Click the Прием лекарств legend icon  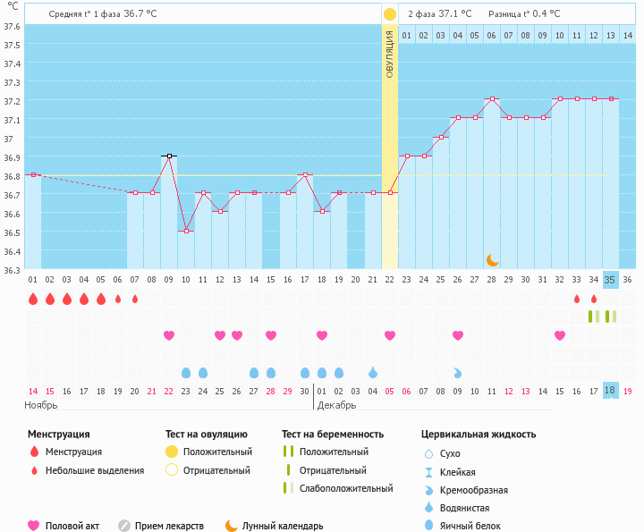click(124, 526)
